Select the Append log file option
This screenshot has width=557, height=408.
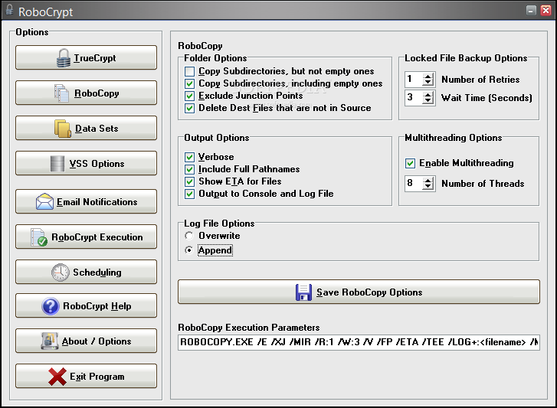click(189, 250)
